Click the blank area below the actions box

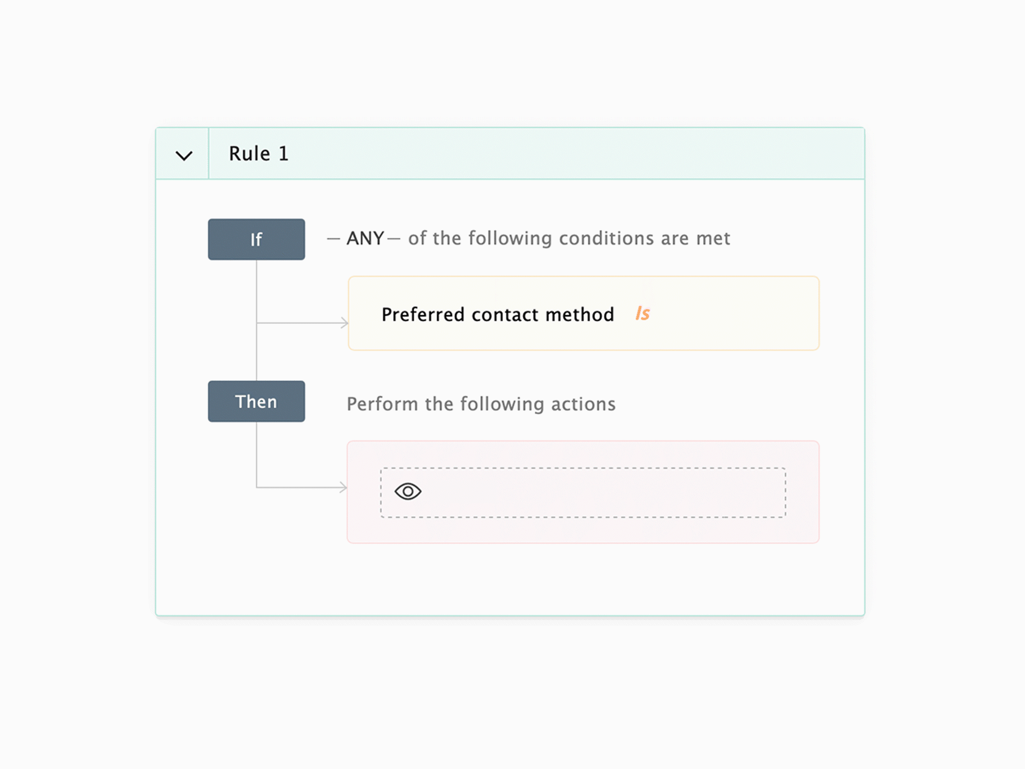click(512, 579)
